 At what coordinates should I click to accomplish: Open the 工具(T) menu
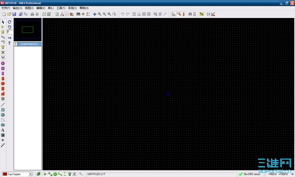click(61, 8)
